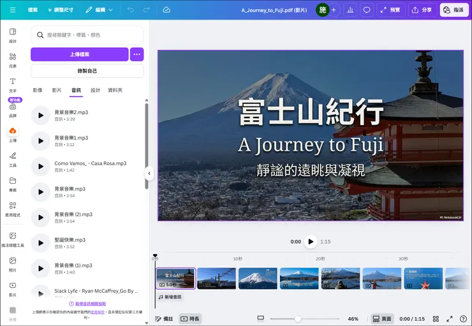Select the first timeline clip 富士山紀行
Image resolution: width=472 pixels, height=326 pixels.
pyautogui.click(x=175, y=278)
